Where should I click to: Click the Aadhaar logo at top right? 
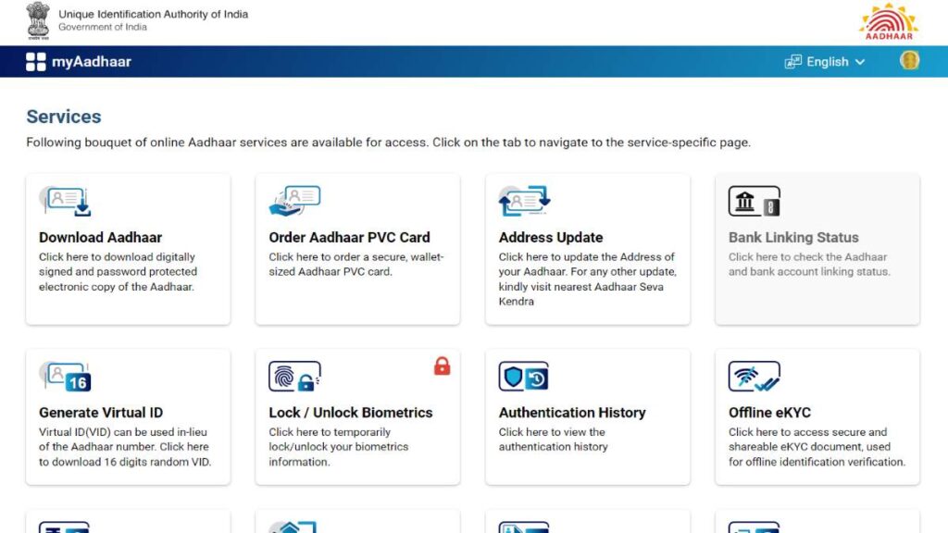(889, 22)
